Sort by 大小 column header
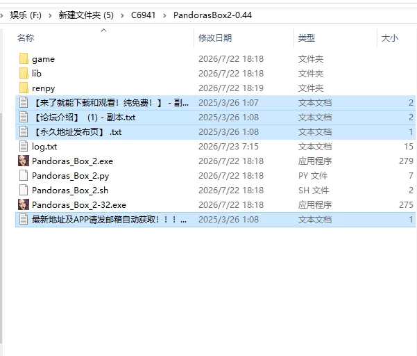 [390, 38]
